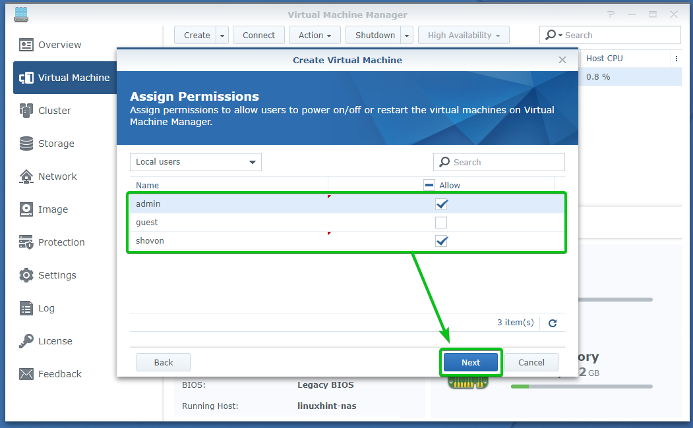Refresh the permissions user list

click(x=553, y=323)
